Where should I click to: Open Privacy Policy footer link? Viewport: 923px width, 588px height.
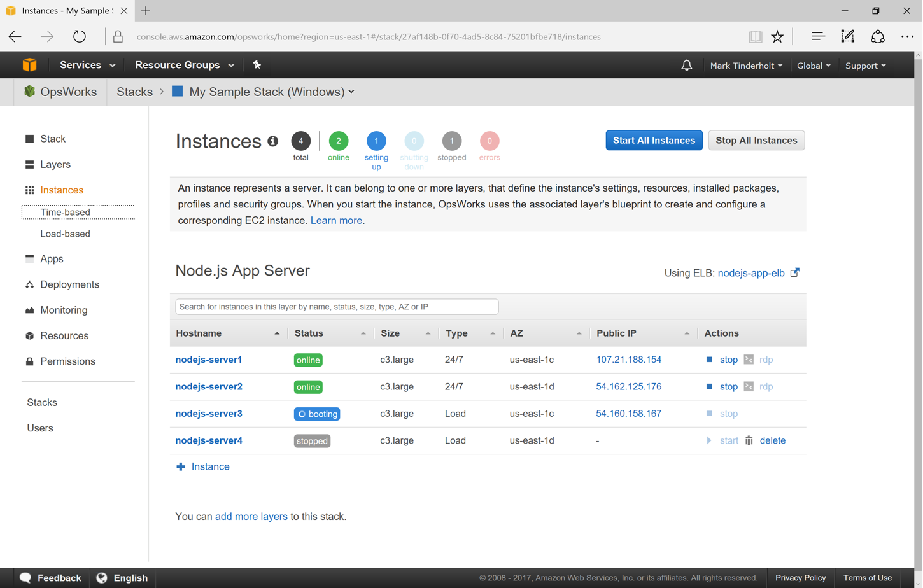click(x=800, y=578)
